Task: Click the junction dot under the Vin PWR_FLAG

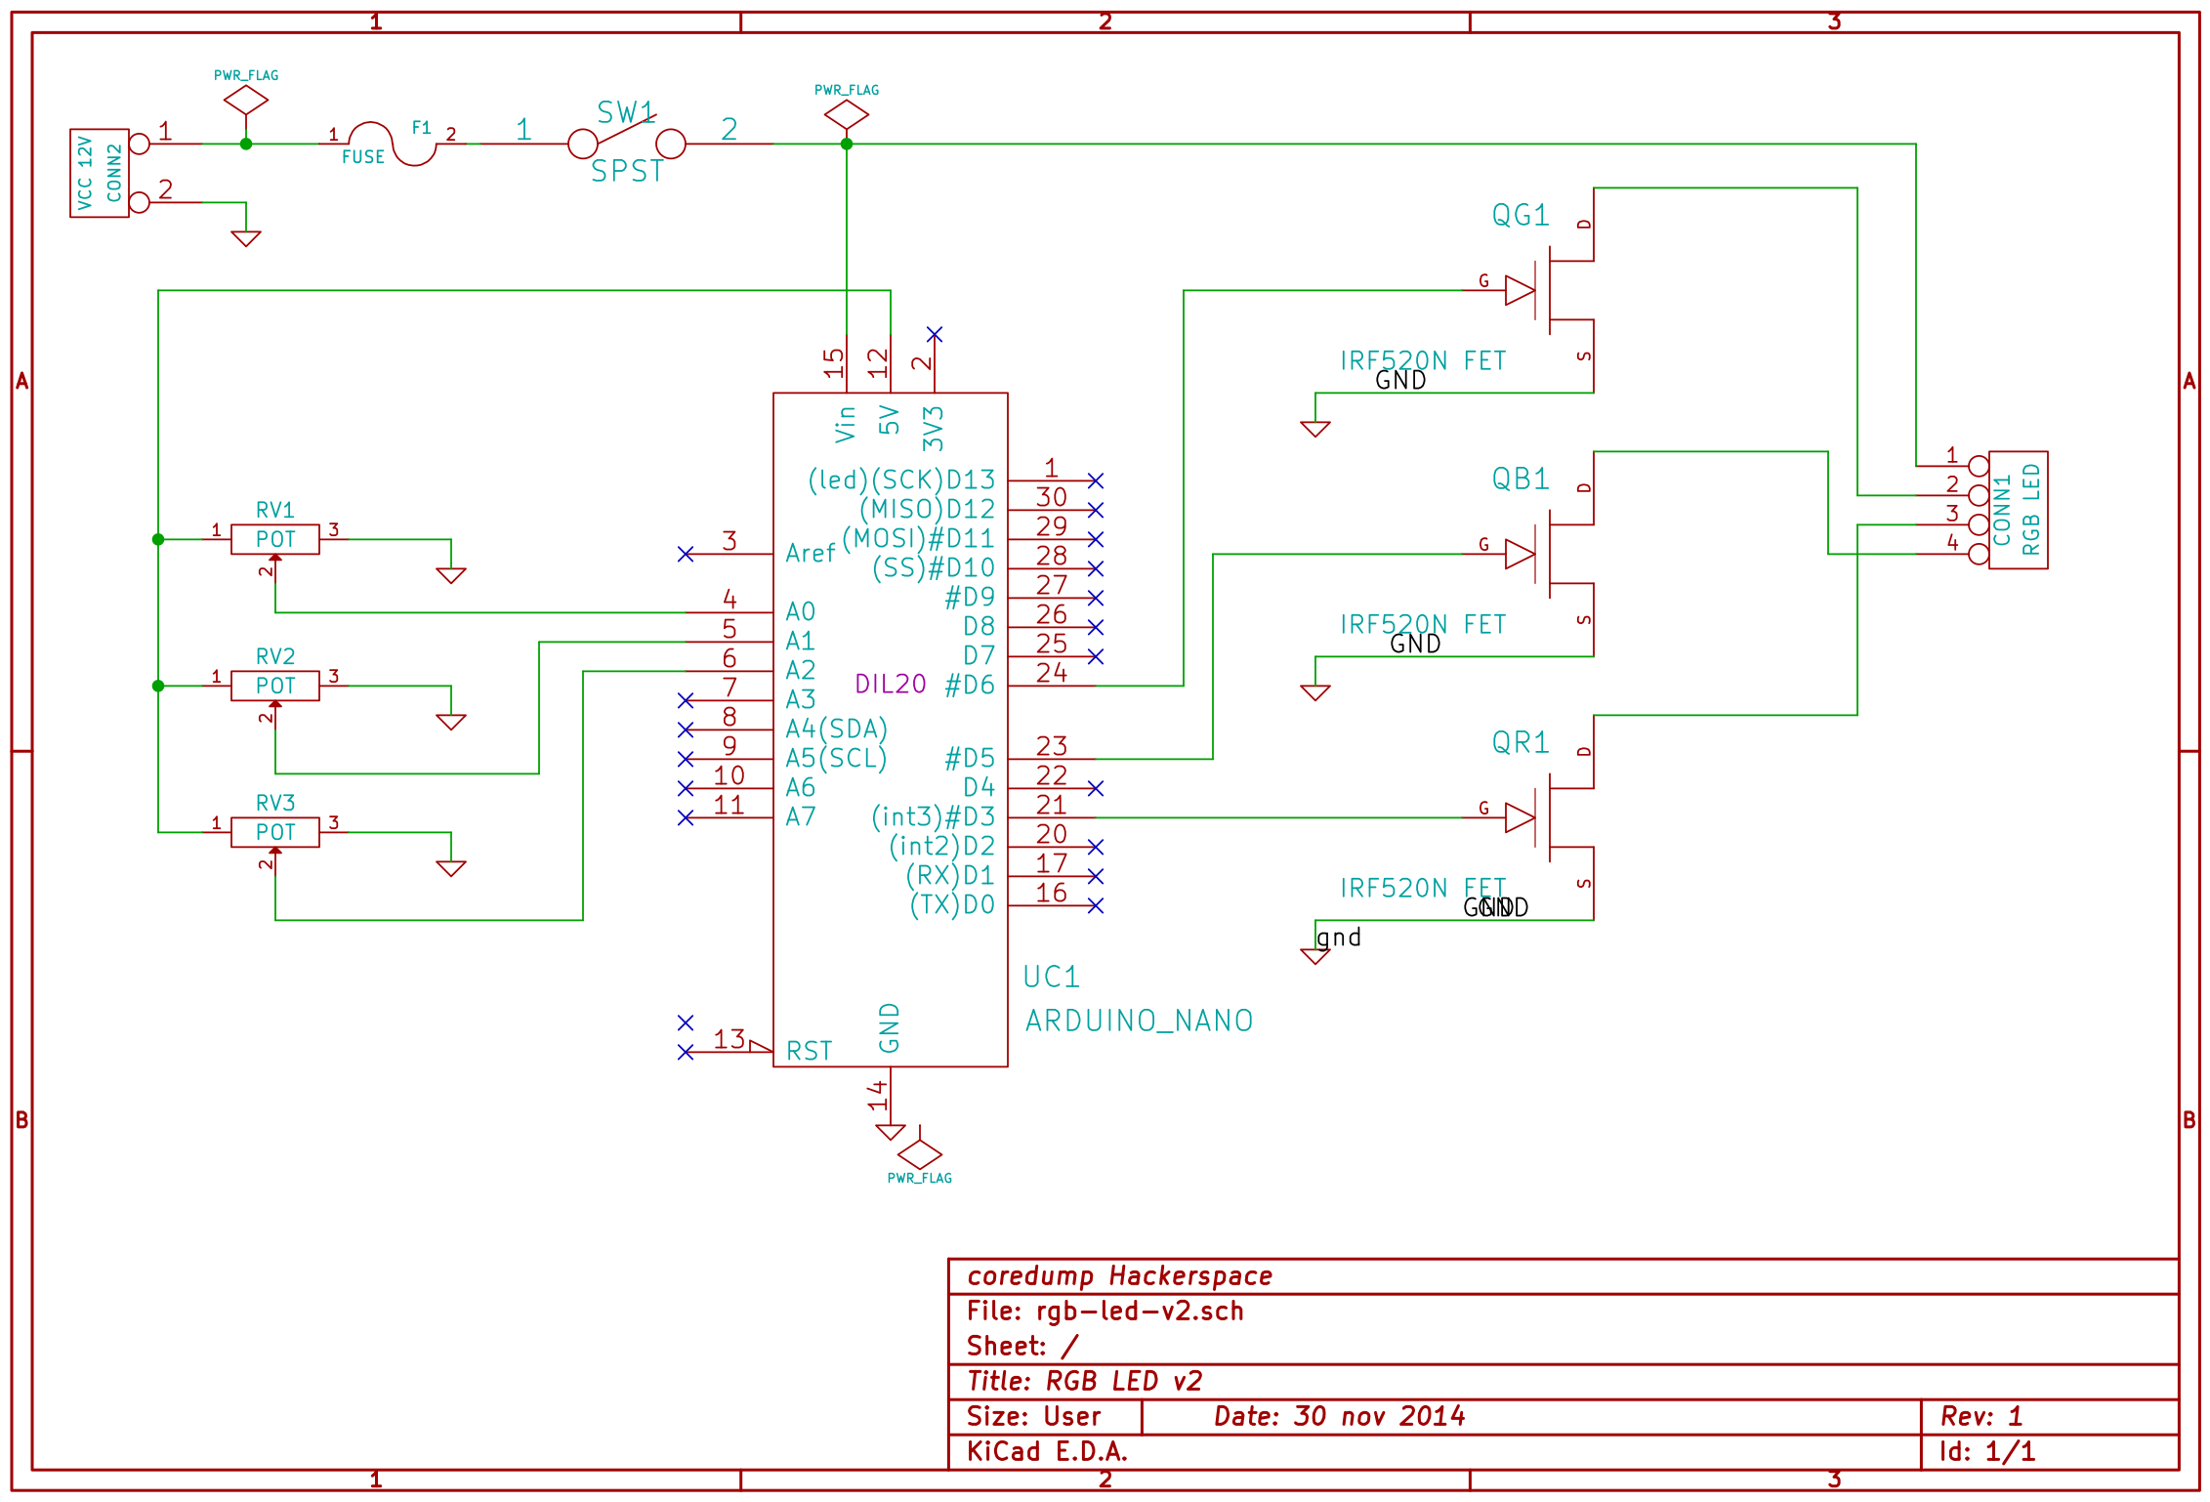Action: click(847, 144)
